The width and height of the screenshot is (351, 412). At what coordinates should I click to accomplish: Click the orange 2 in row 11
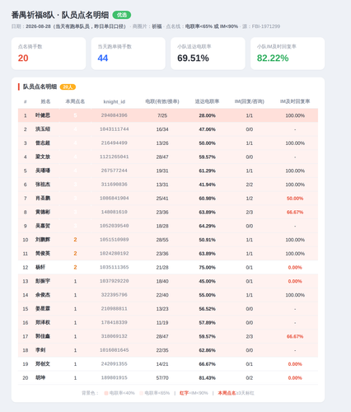(x=75, y=254)
